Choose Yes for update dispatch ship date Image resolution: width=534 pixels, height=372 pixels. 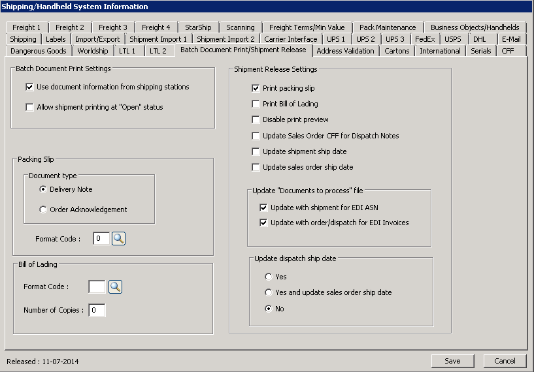[269, 277]
